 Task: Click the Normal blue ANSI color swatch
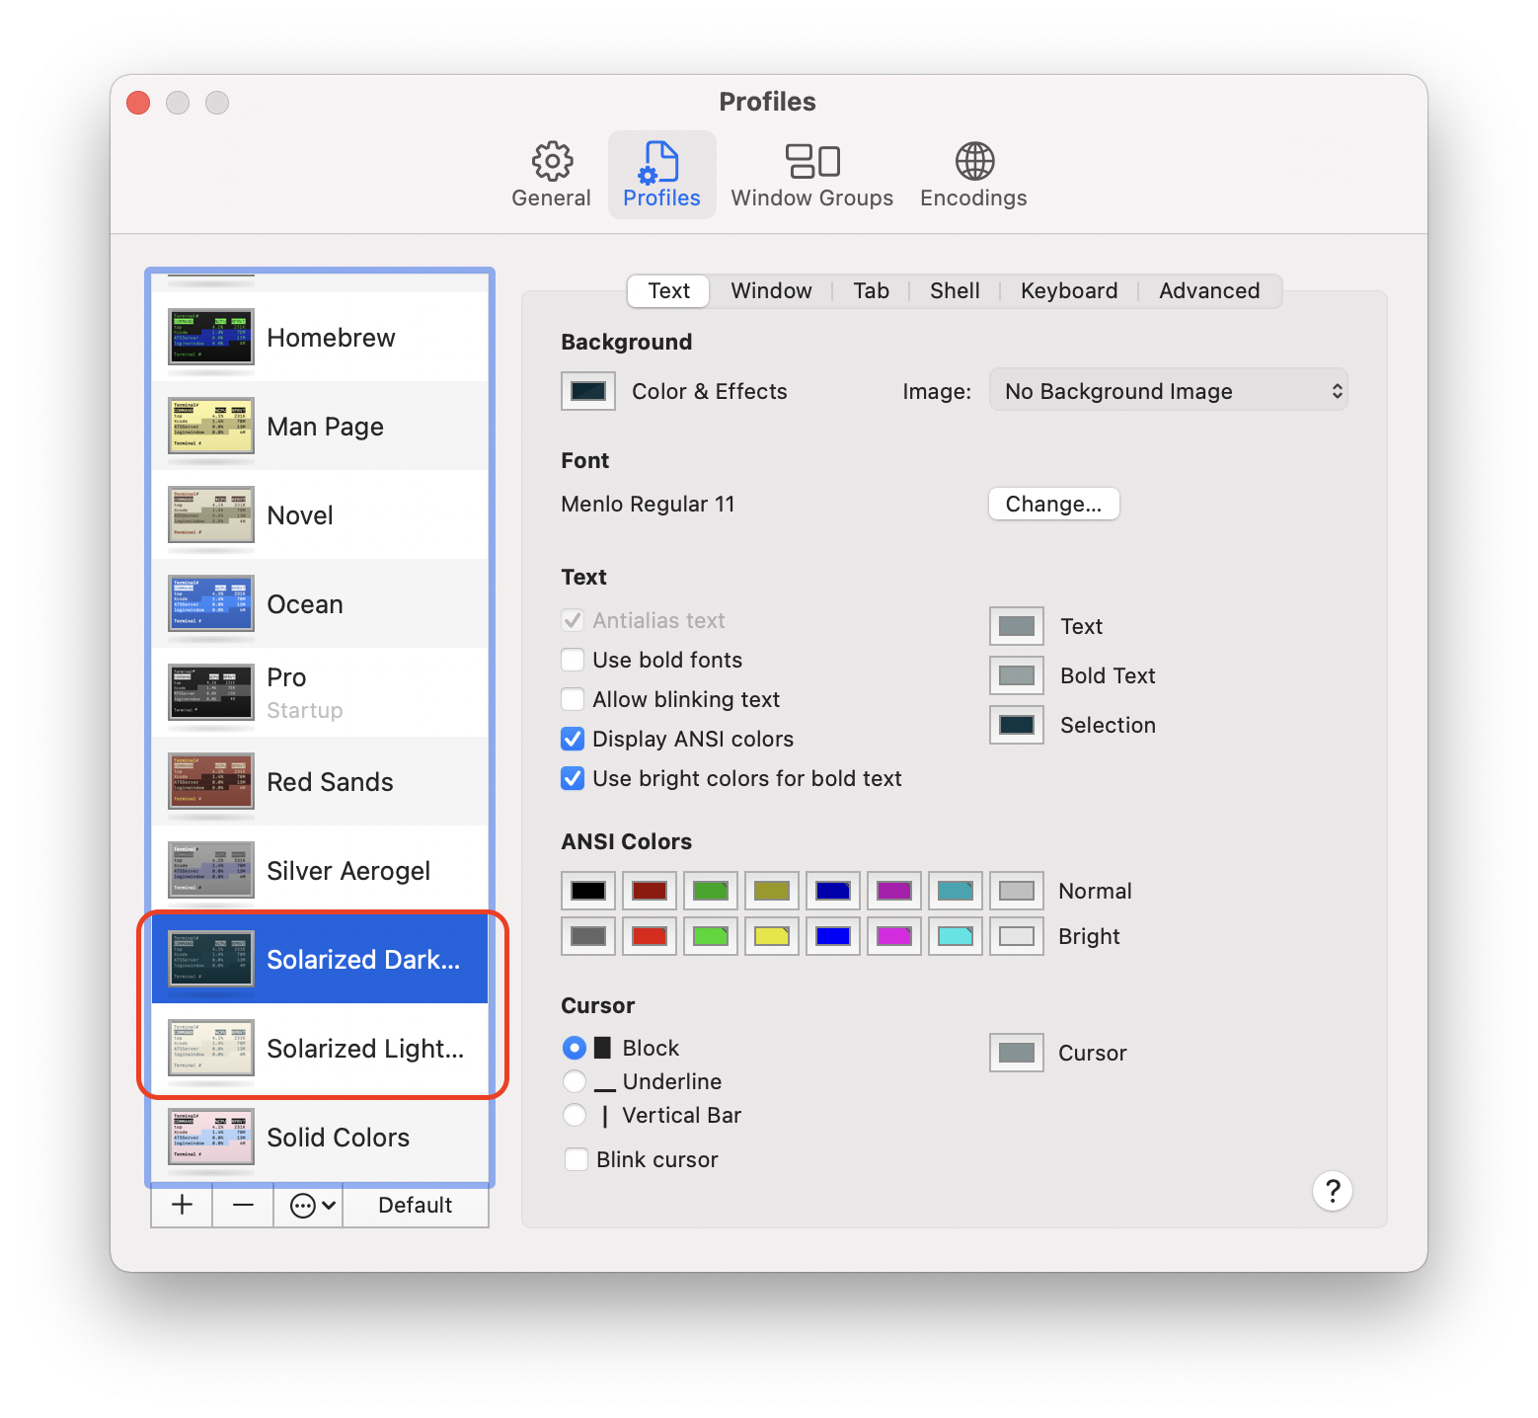(833, 891)
